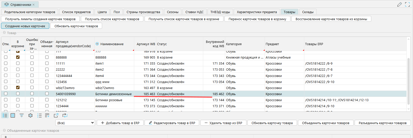
Task: Open the table grid view icon
Action: [x=13, y=116]
